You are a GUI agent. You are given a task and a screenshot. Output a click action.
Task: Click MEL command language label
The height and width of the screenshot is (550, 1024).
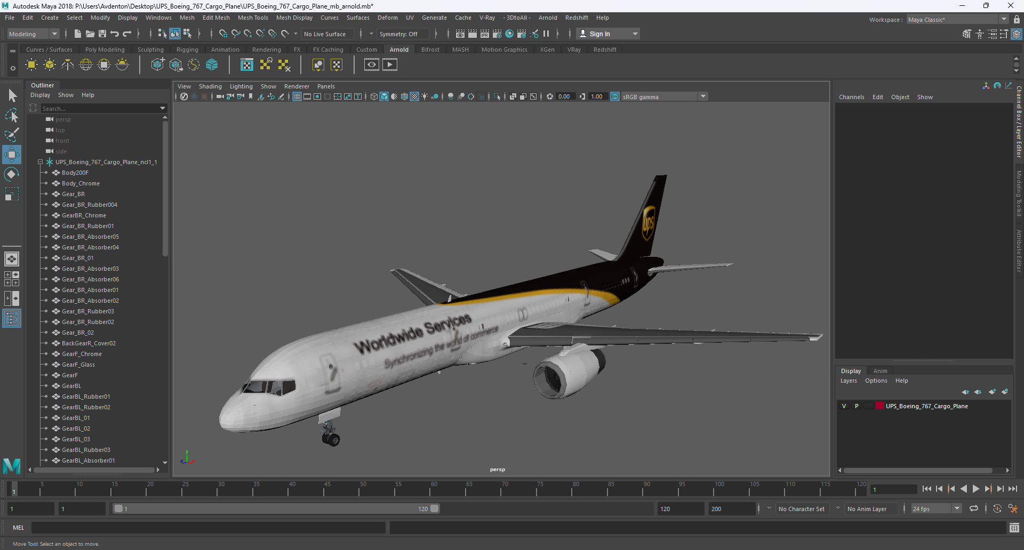[19, 528]
